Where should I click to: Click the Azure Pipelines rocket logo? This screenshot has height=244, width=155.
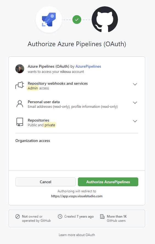[x=49, y=20]
